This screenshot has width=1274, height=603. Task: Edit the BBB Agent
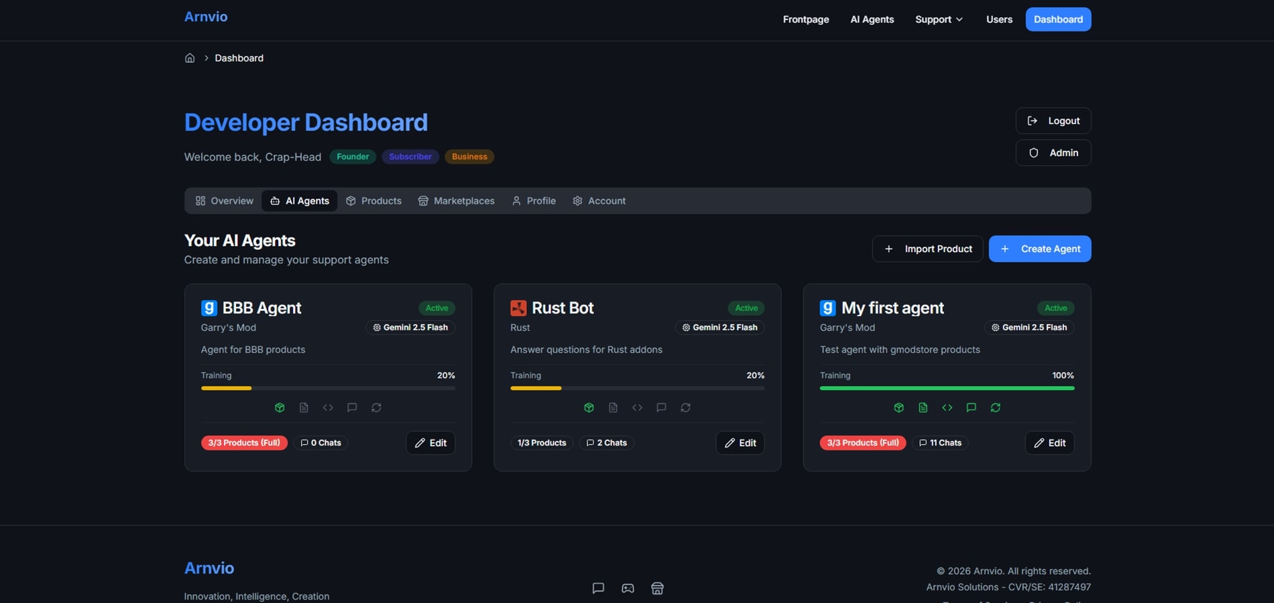(430, 443)
